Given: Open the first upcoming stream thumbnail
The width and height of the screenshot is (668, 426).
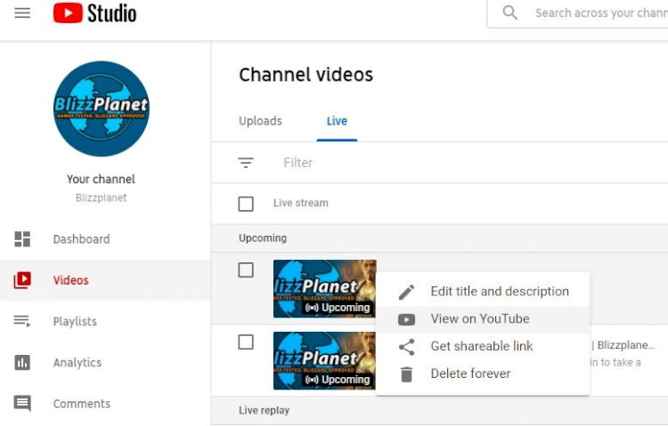Looking at the screenshot, I should 324,289.
